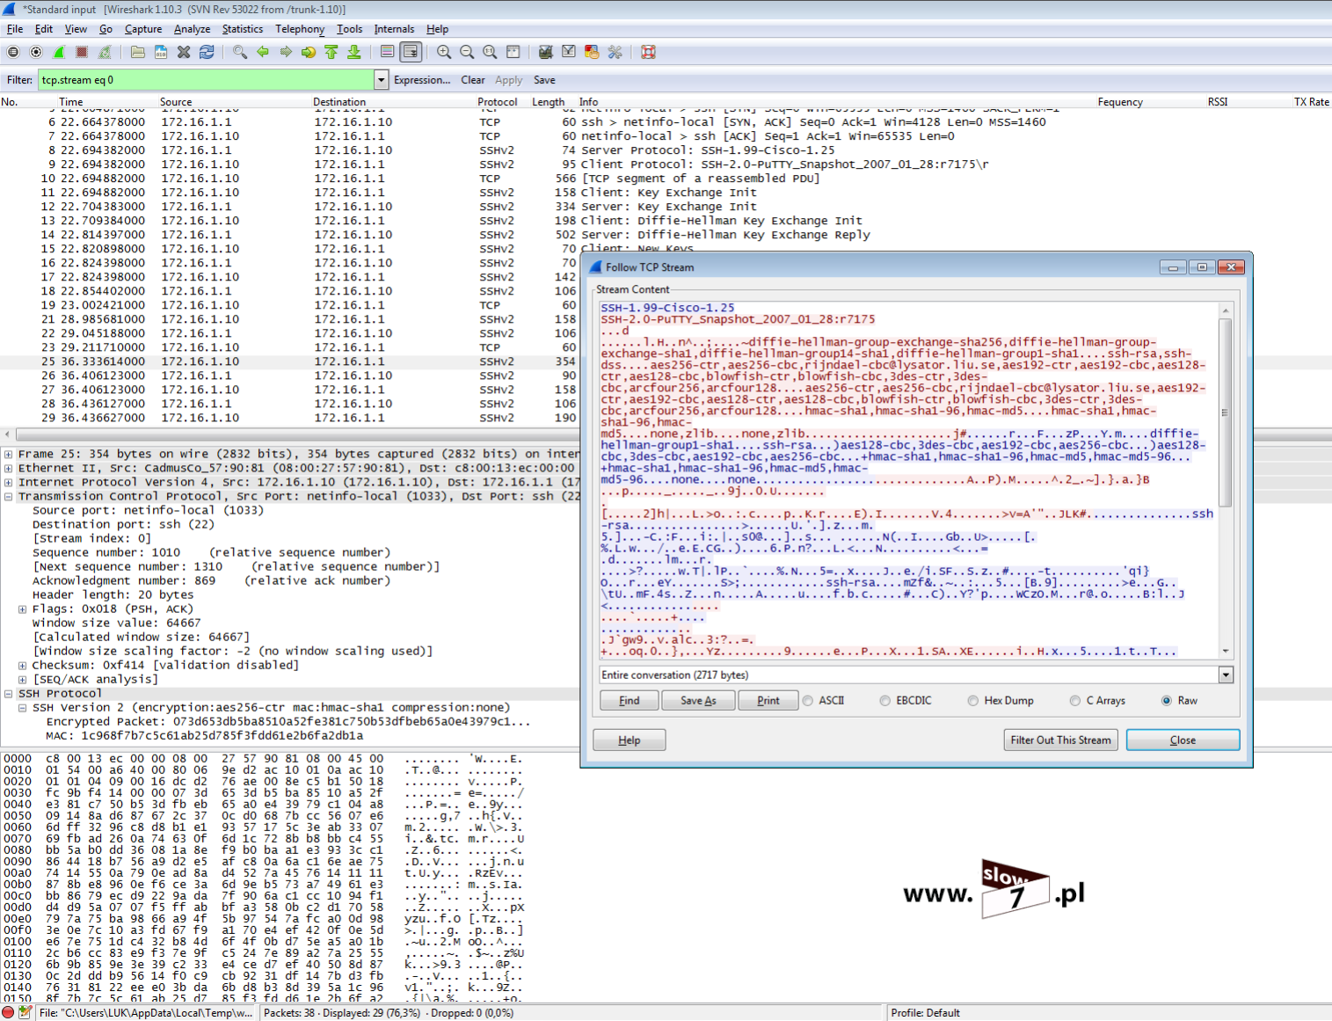The image size is (1332, 1021).
Task: Open capture filters edit icon
Action: (546, 52)
